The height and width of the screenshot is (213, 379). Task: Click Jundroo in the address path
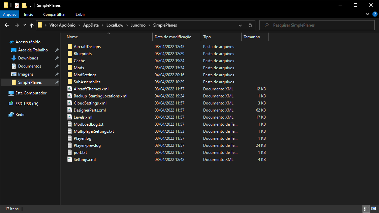[x=138, y=25]
